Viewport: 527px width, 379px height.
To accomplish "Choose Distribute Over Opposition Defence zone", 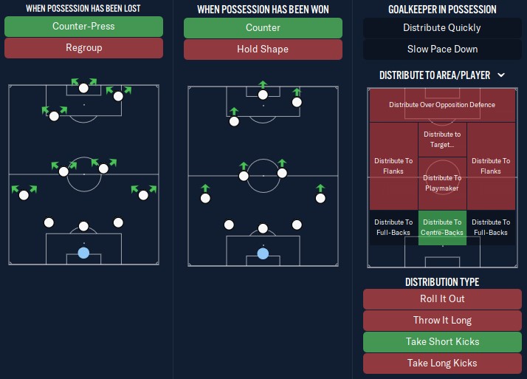I will pos(442,105).
